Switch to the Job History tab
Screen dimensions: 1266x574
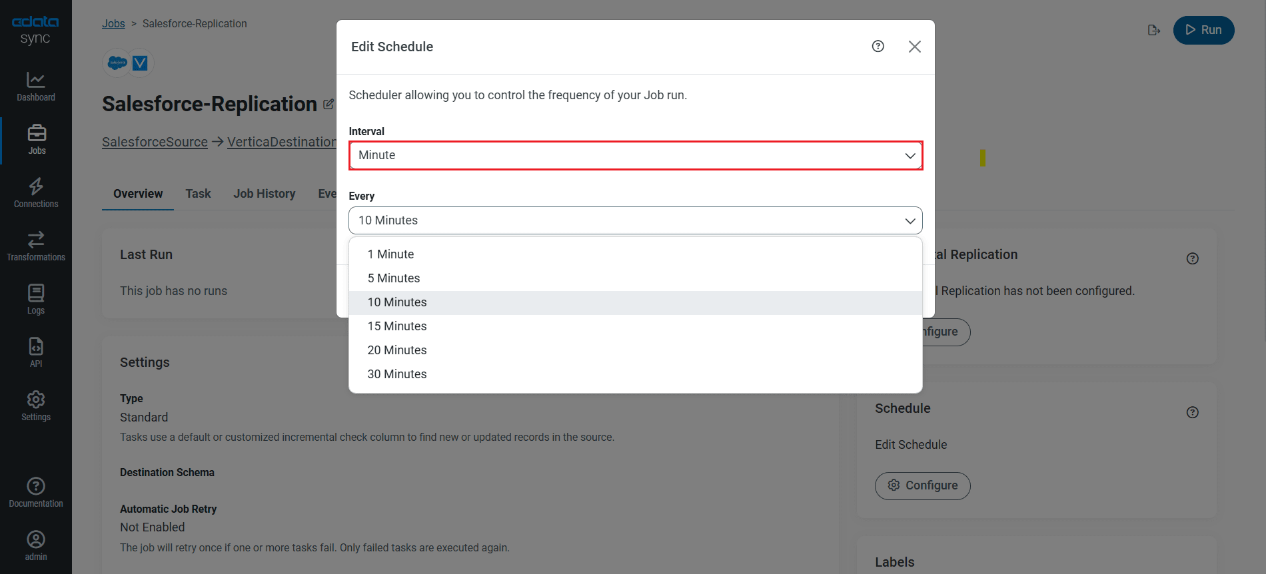[264, 194]
